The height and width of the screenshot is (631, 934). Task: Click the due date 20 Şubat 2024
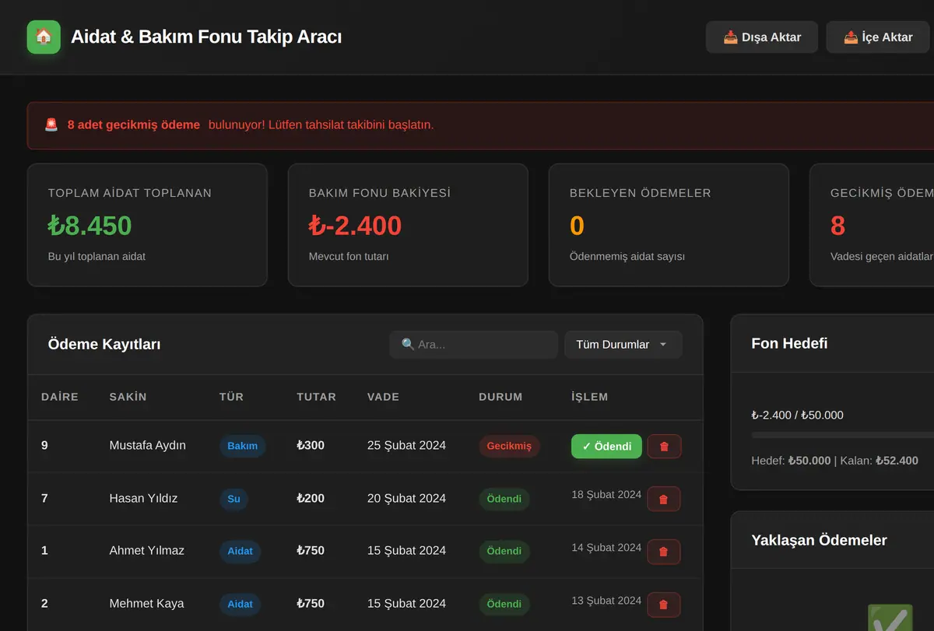pyautogui.click(x=406, y=498)
